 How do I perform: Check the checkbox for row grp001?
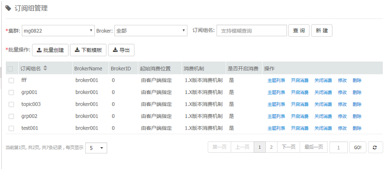[x=11, y=92]
